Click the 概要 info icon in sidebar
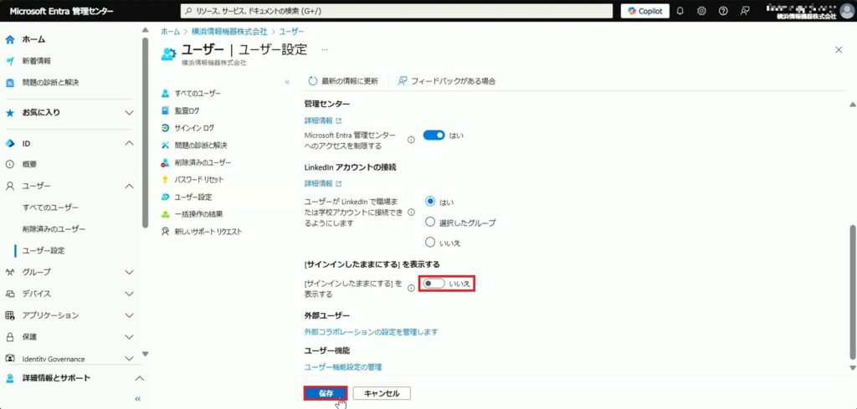This screenshot has height=409, width=857. click(x=10, y=165)
